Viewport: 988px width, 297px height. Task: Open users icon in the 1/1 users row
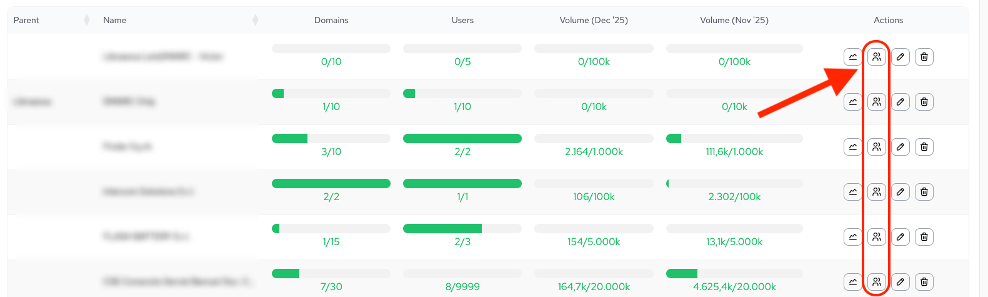877,192
